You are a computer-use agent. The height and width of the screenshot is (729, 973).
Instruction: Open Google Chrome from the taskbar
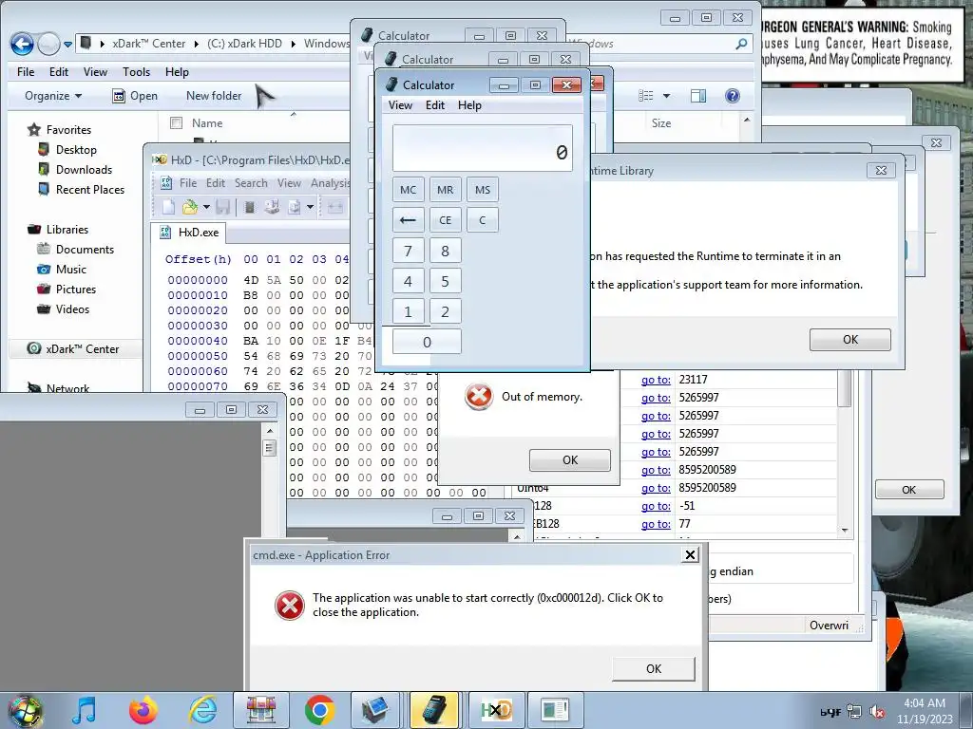(319, 710)
